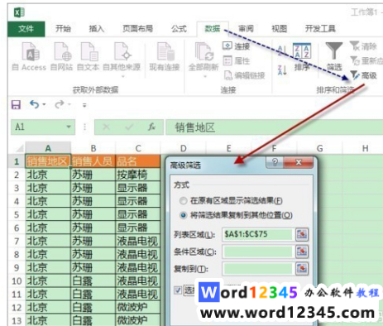Click the Select All corner triangle
Viewport: 383px width, 326px height.
pos(19,149)
